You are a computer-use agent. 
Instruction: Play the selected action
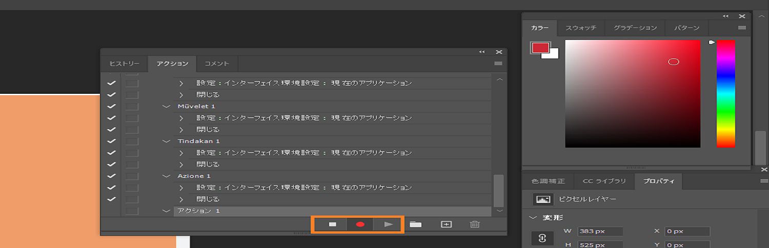(389, 224)
